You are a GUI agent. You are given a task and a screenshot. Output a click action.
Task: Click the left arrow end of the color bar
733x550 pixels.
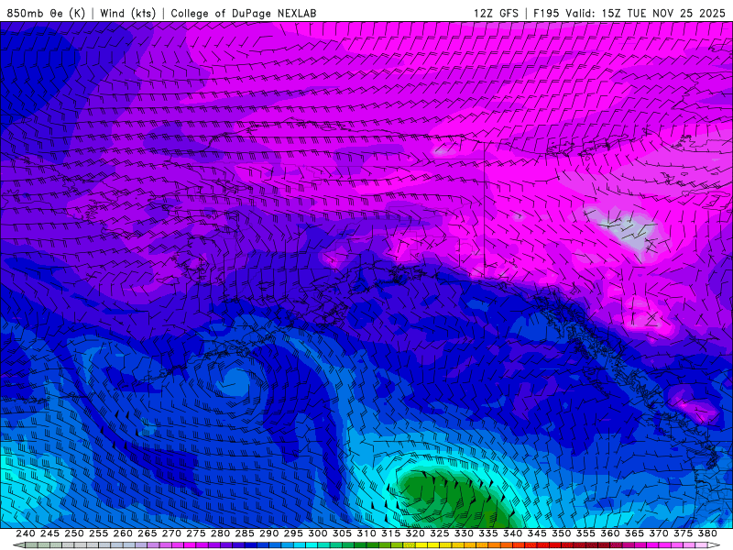19,545
